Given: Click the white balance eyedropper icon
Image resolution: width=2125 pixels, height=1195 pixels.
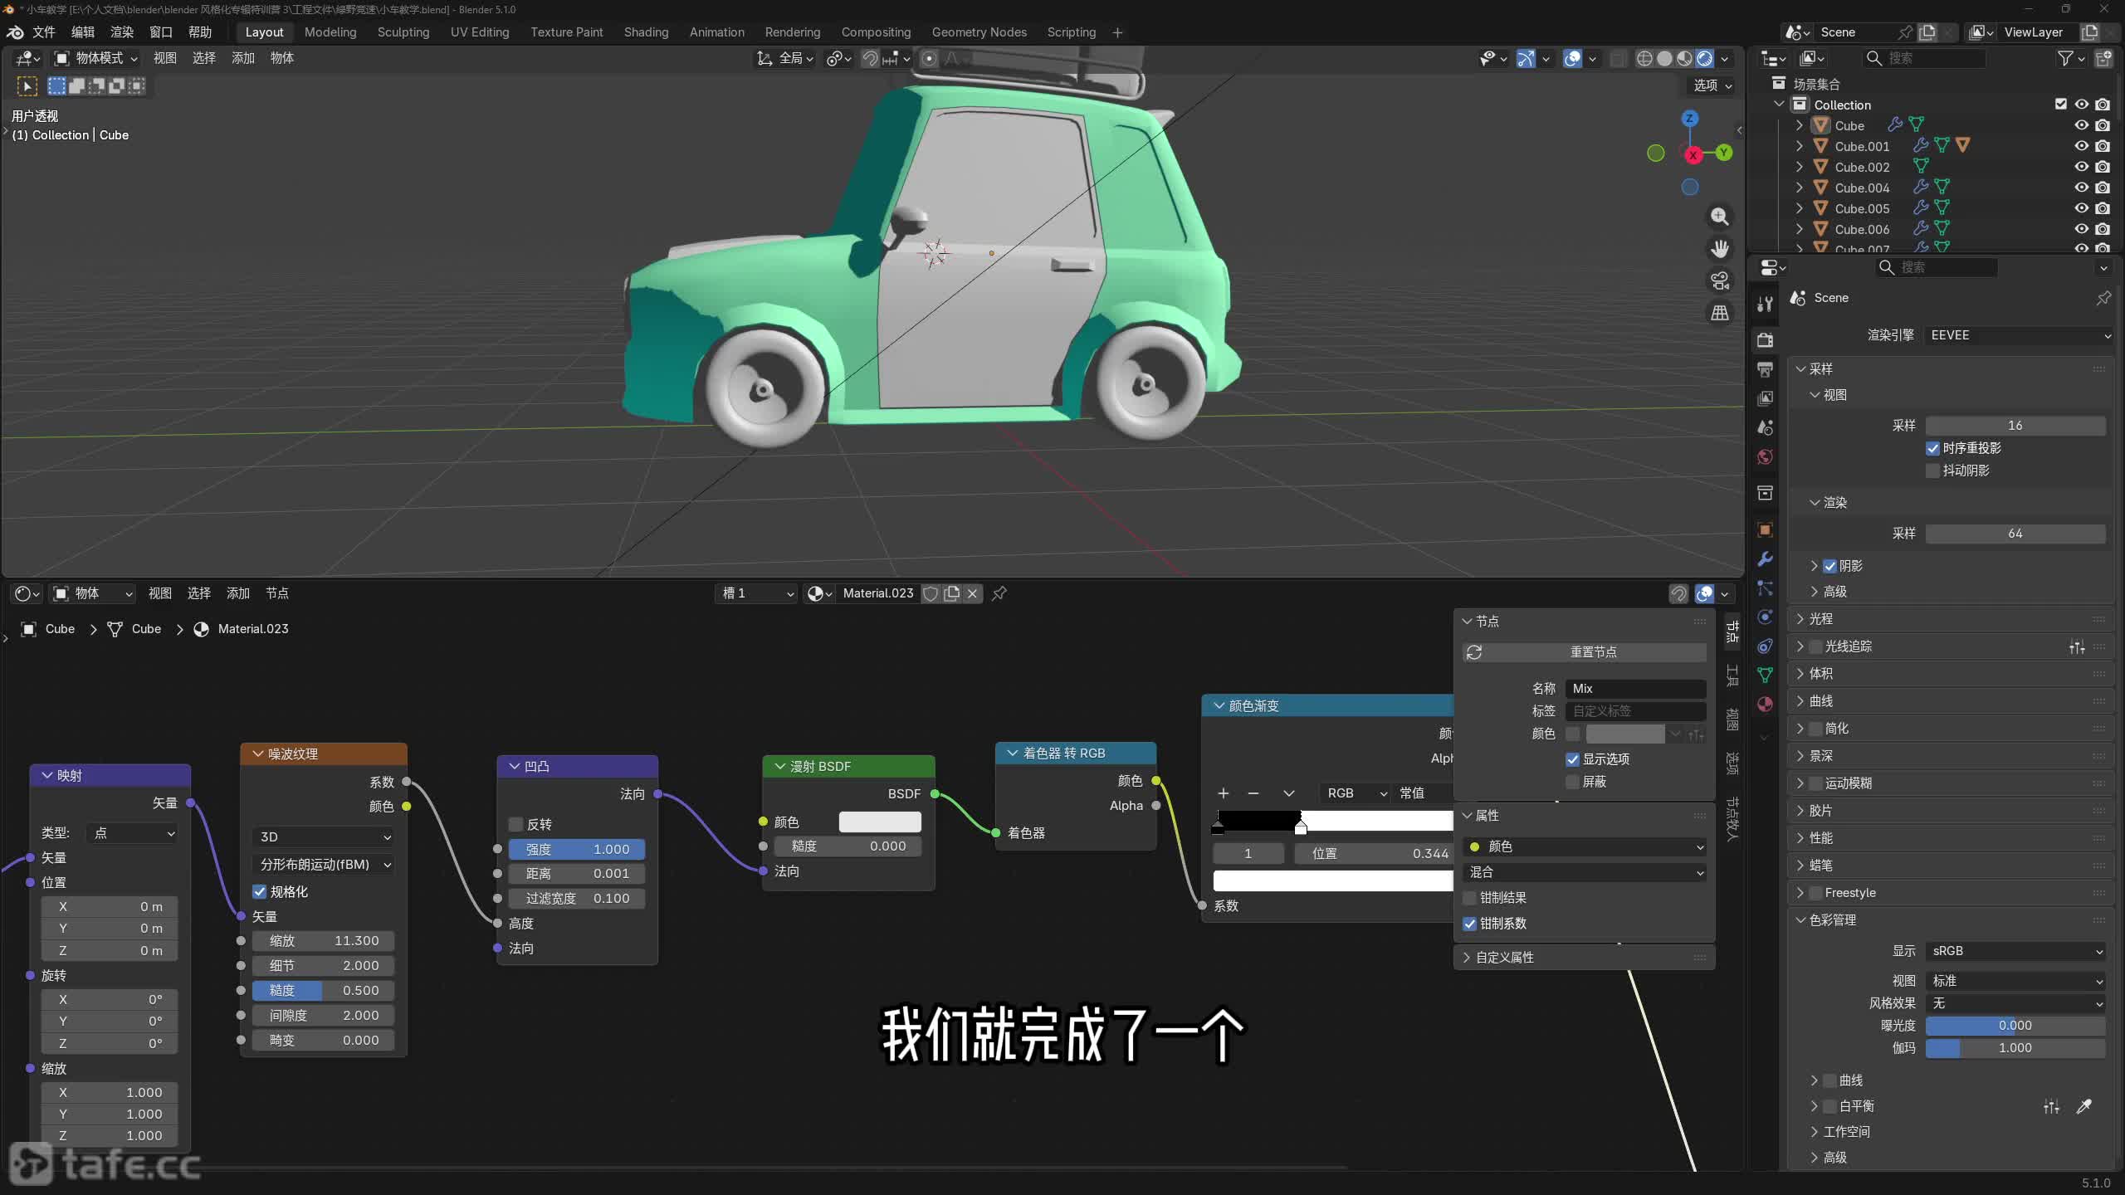Looking at the screenshot, I should [x=2083, y=1105].
